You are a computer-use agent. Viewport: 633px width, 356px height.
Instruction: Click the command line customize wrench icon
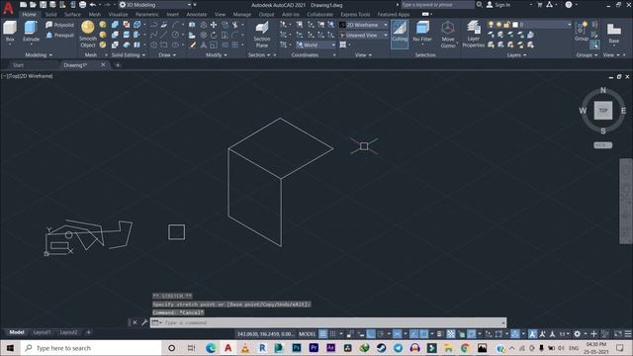(x=144, y=322)
